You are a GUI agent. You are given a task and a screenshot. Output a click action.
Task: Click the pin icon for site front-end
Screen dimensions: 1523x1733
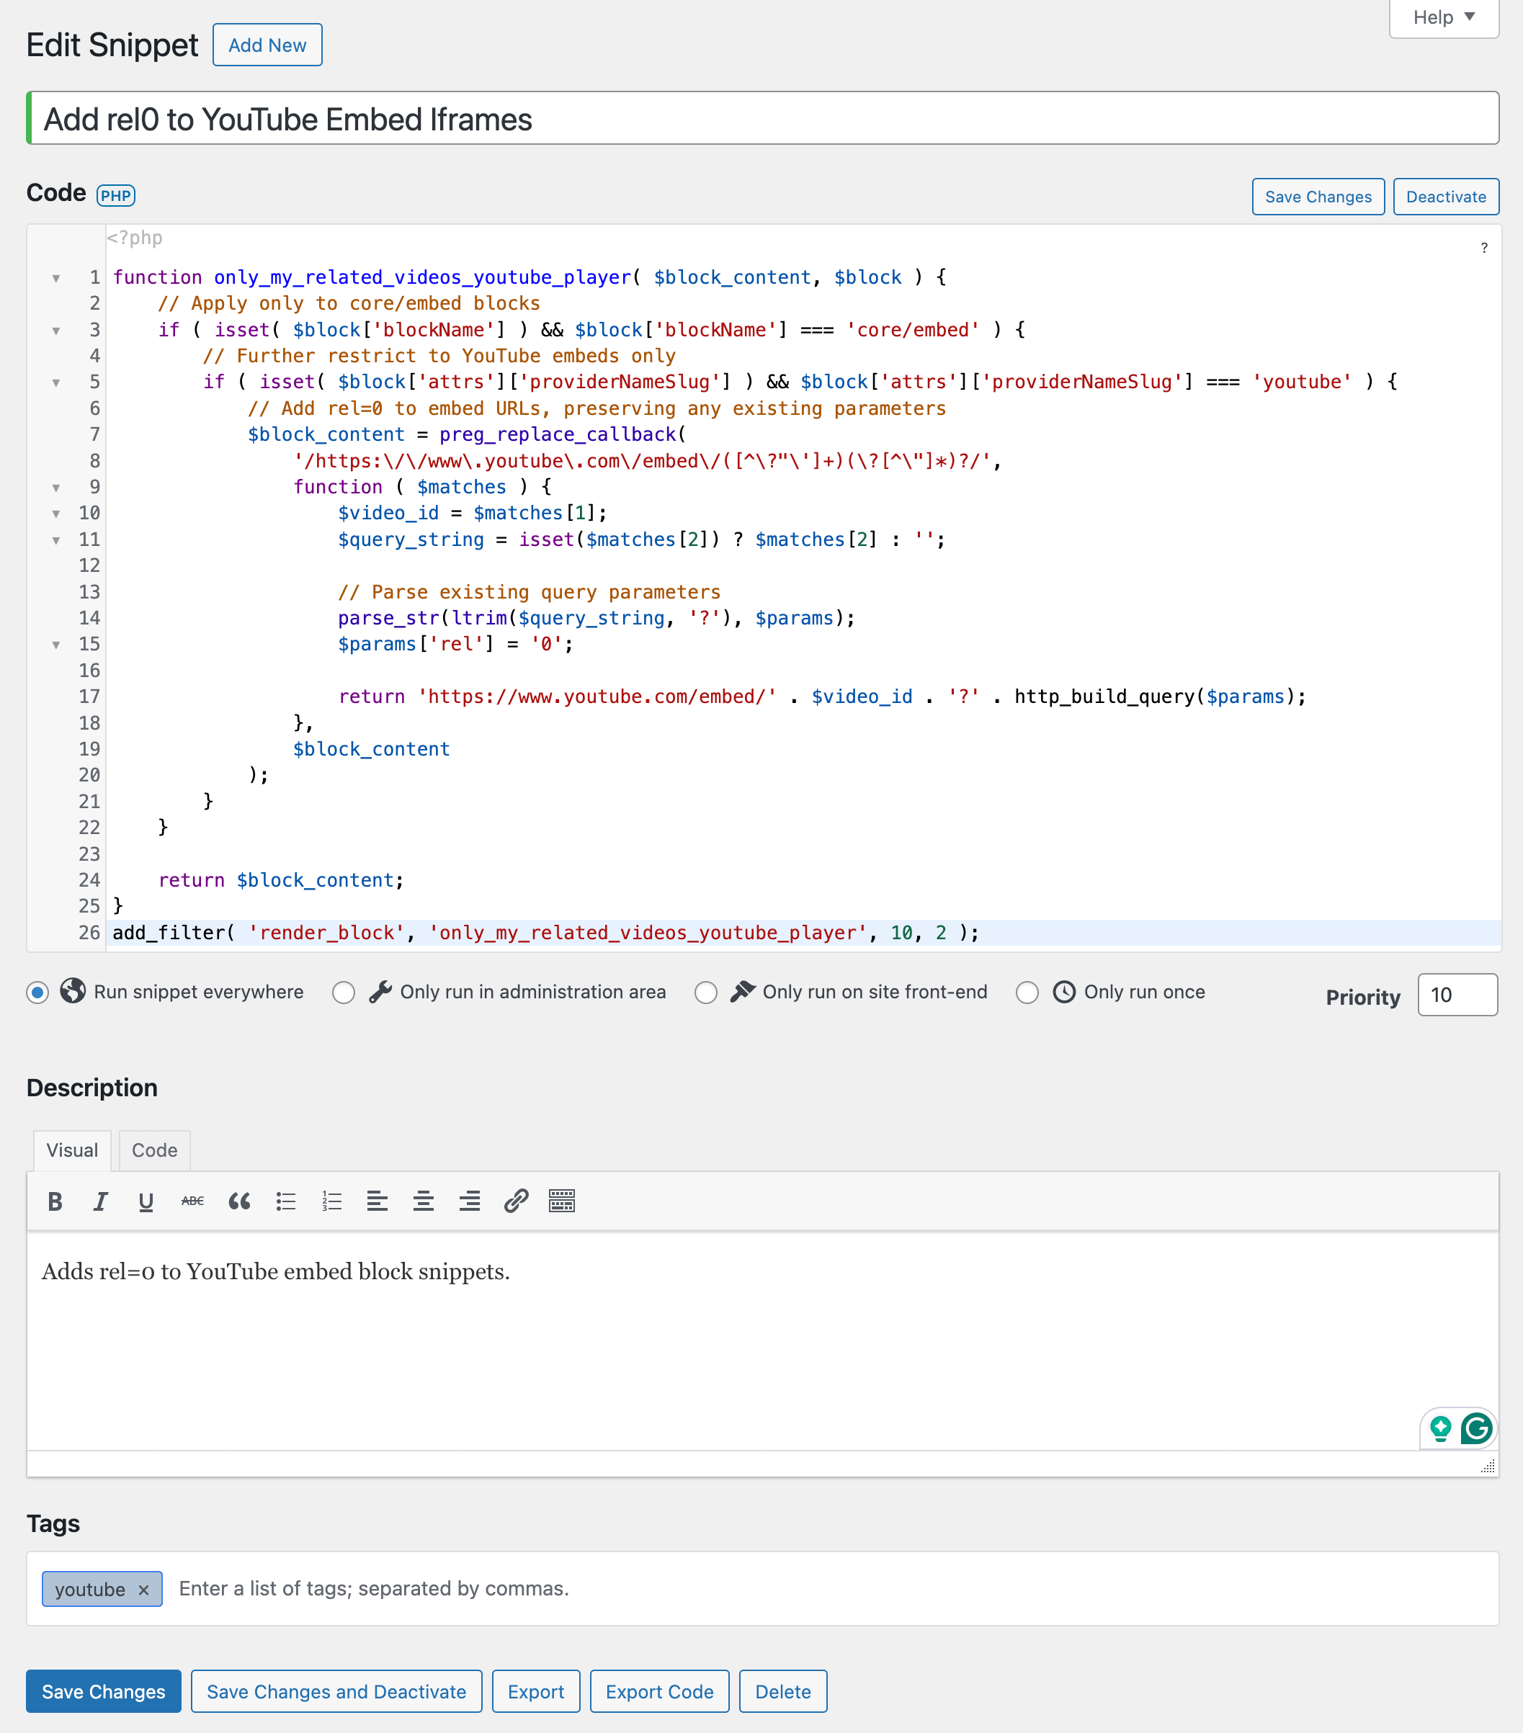pos(742,991)
